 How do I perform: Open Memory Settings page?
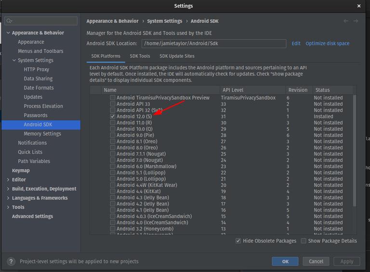tap(42, 134)
